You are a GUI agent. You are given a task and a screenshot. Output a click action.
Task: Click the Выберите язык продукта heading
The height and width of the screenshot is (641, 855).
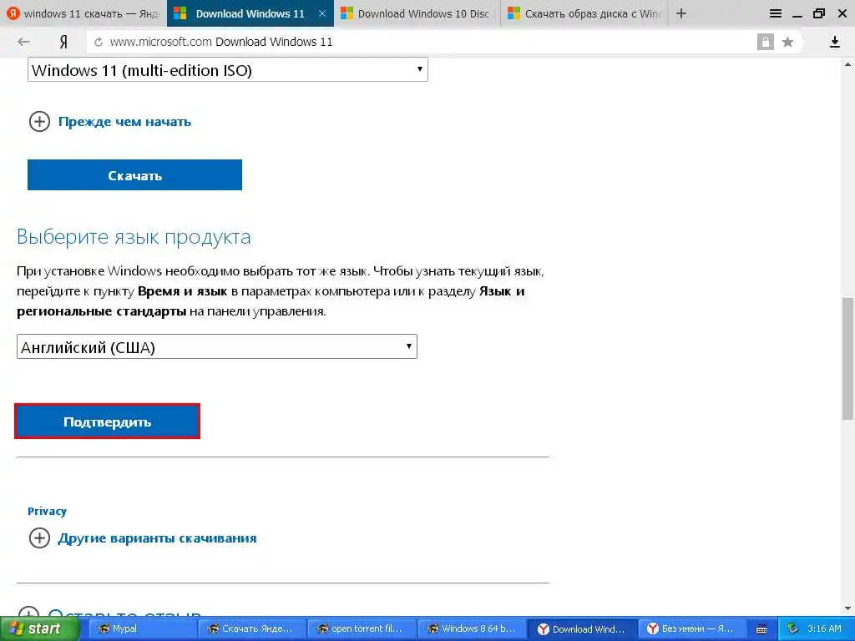pyautogui.click(x=134, y=236)
